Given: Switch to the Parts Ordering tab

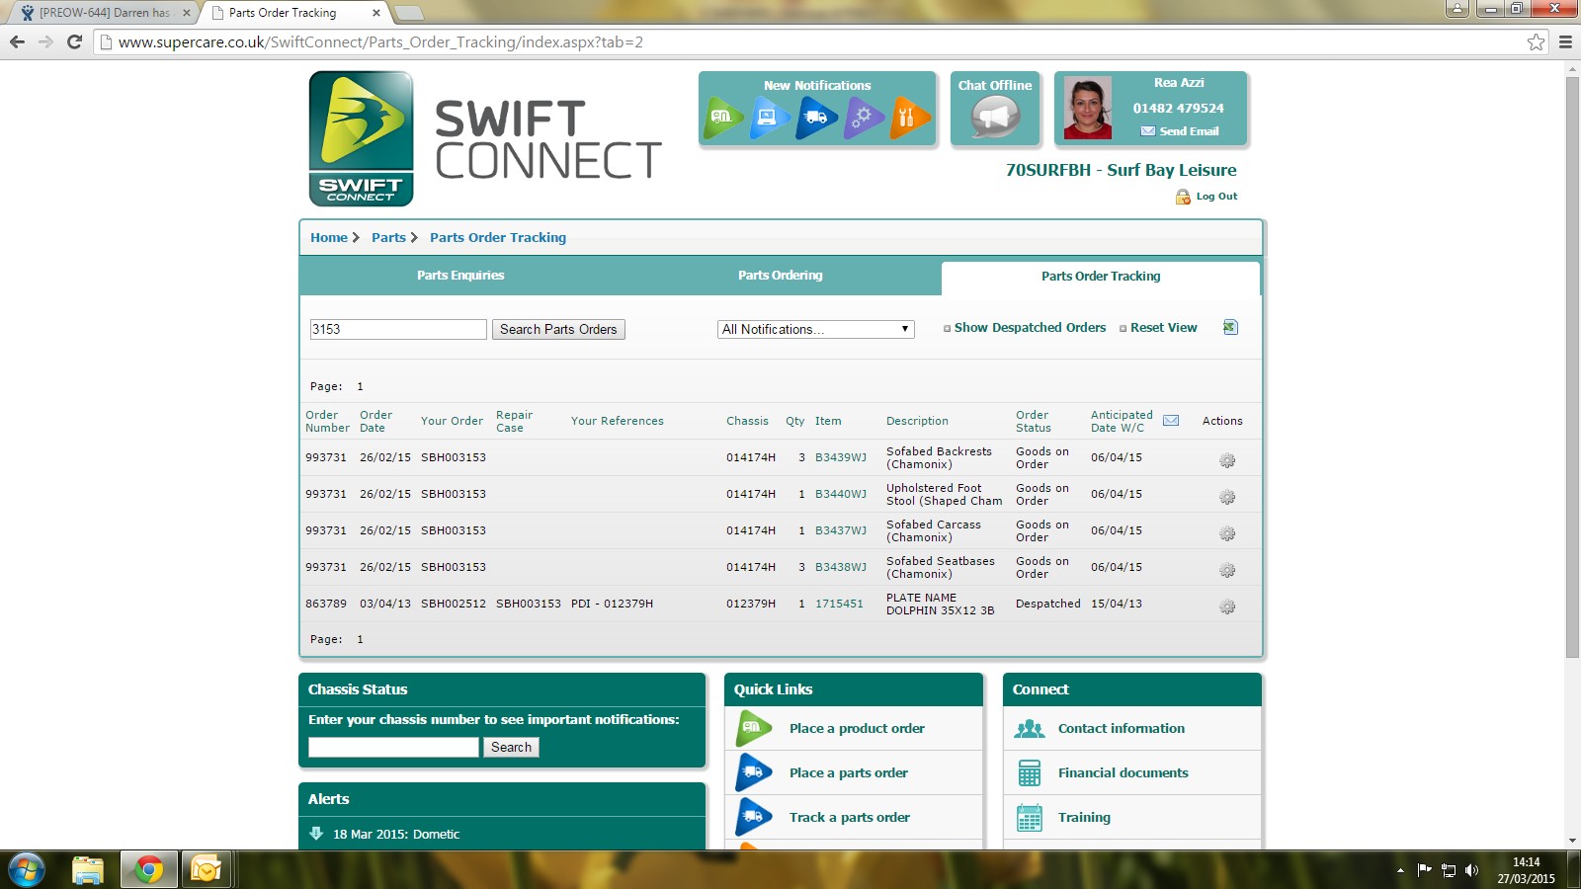Looking at the screenshot, I should coord(780,276).
